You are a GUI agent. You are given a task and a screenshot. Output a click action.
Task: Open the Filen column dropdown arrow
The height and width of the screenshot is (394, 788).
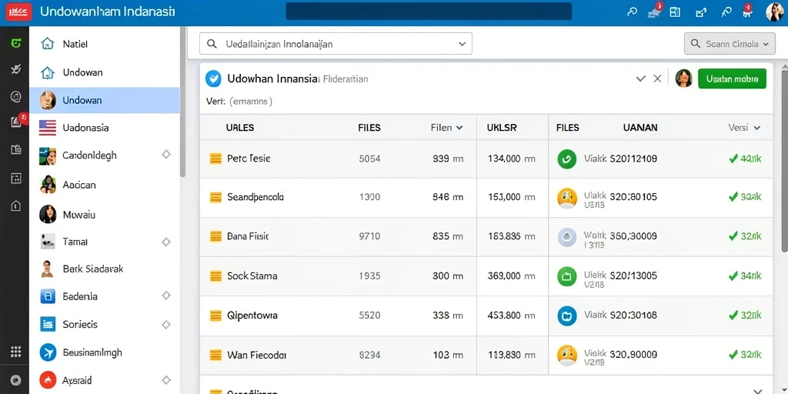point(459,128)
